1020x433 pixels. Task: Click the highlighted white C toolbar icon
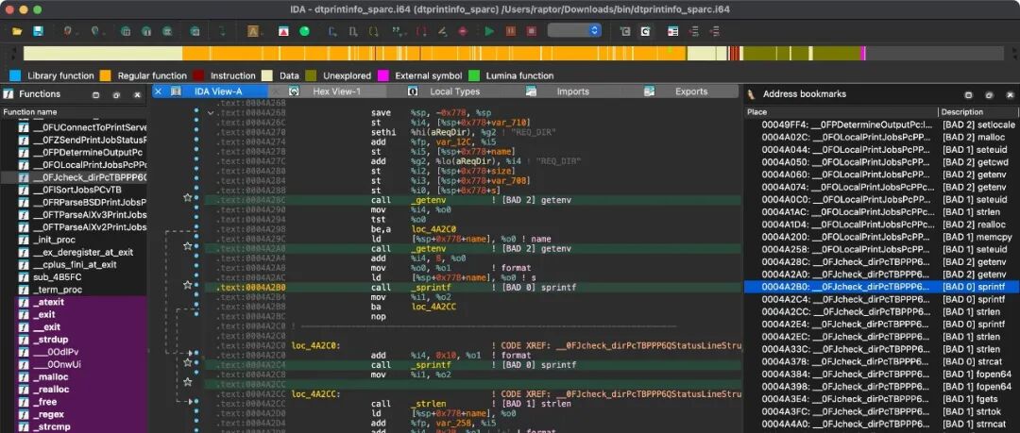[x=645, y=31]
